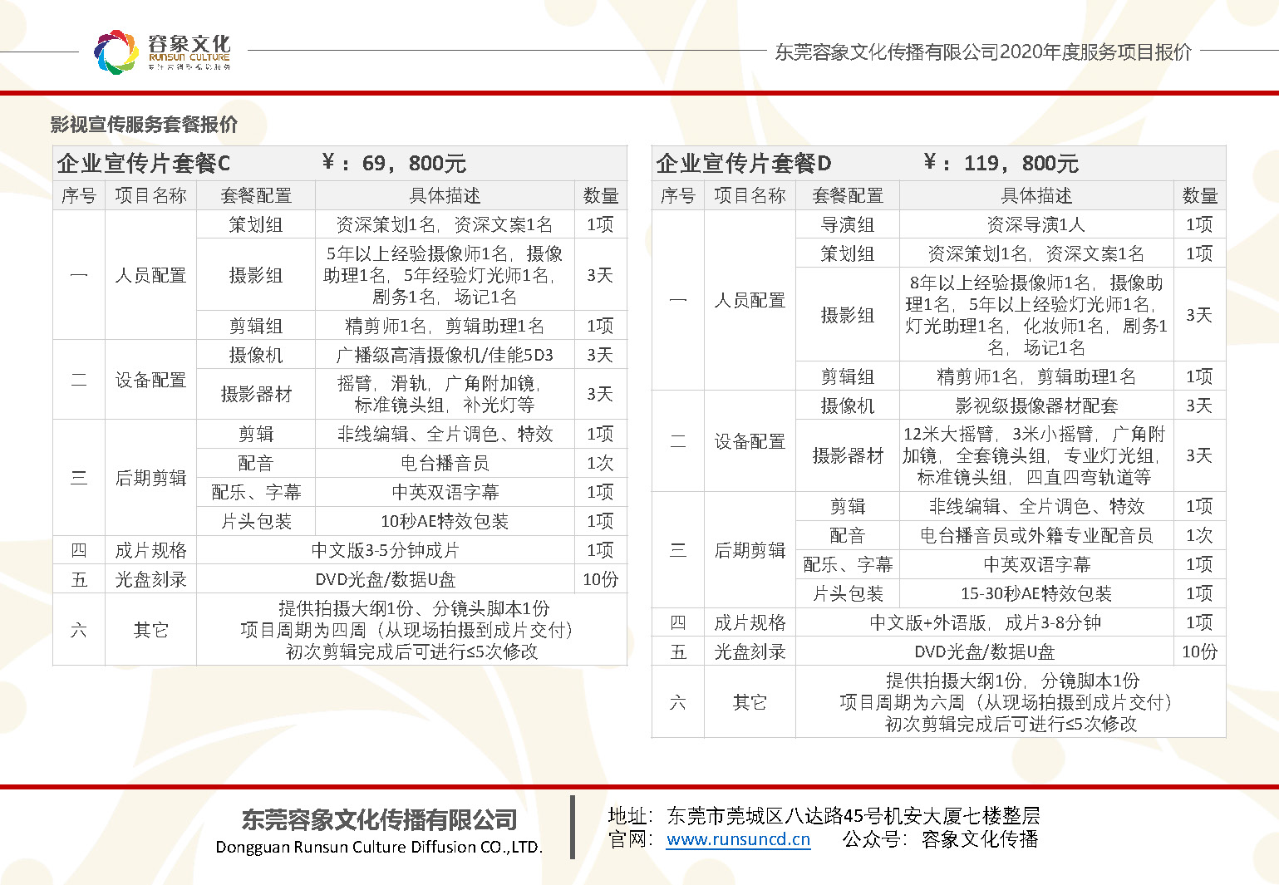
Task: Select the 15-30秒AE特效包装 cell
Action: pyautogui.click(x=1036, y=593)
